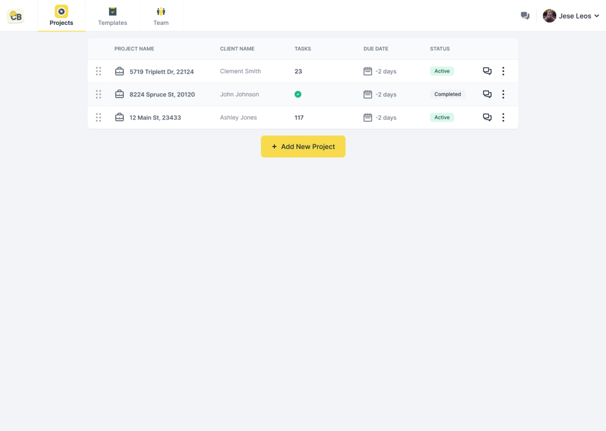Open more options for 8224 Spruce St
The image size is (606, 431).
(503, 94)
